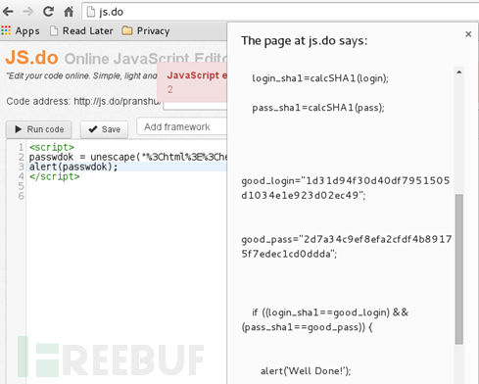Viewport: 479px width, 384px height.
Task: Click the dialog scrollbar thumb
Action: pos(459,269)
